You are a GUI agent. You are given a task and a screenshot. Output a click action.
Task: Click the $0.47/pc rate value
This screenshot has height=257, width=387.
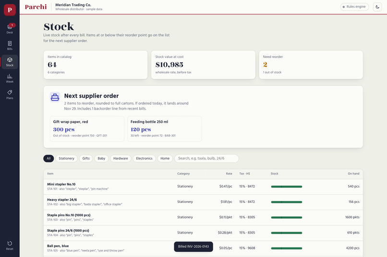pos(226,187)
